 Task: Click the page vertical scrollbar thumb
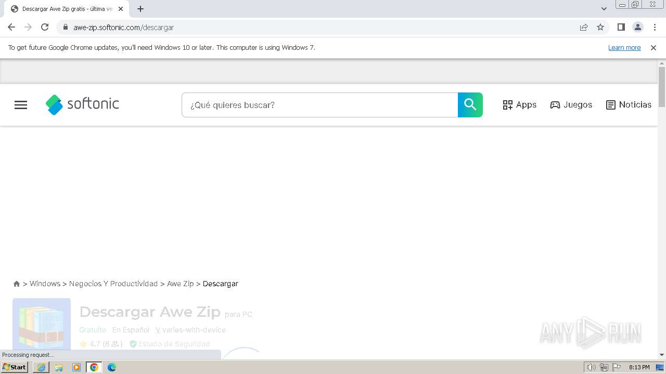[x=662, y=86]
